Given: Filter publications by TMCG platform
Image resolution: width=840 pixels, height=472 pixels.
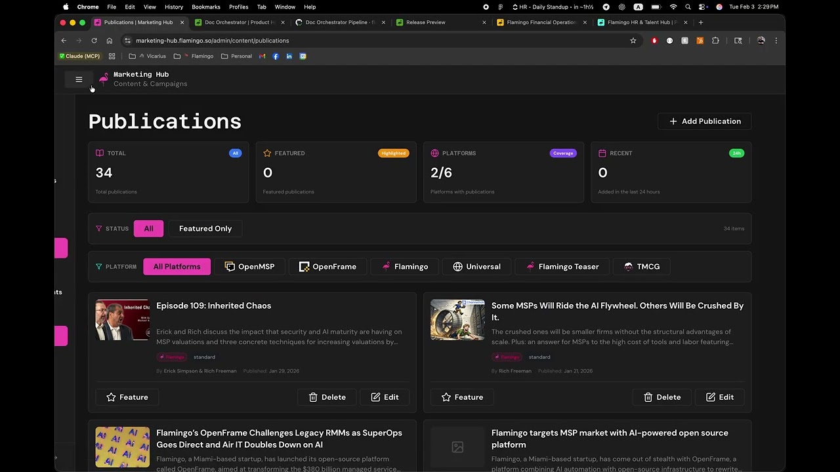Looking at the screenshot, I should click(x=641, y=267).
